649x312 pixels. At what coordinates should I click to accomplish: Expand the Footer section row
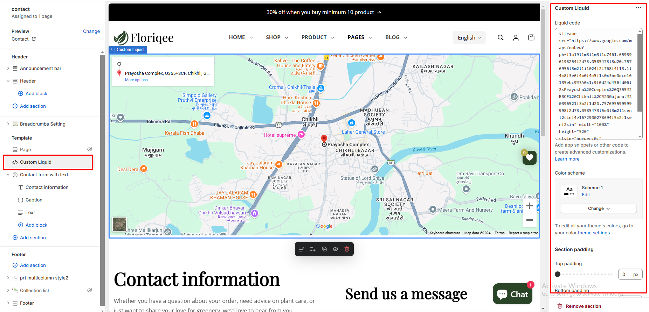click(8, 303)
